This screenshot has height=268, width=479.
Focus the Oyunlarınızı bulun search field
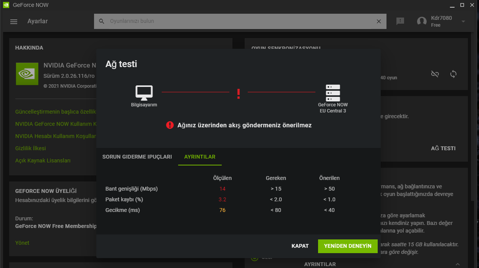pos(240,21)
